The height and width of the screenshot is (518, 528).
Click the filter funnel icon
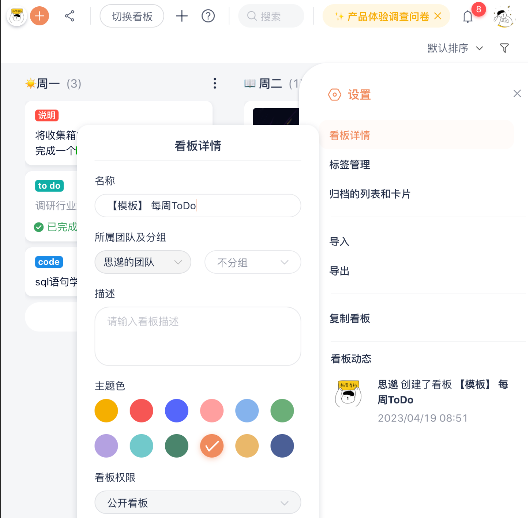click(x=504, y=48)
